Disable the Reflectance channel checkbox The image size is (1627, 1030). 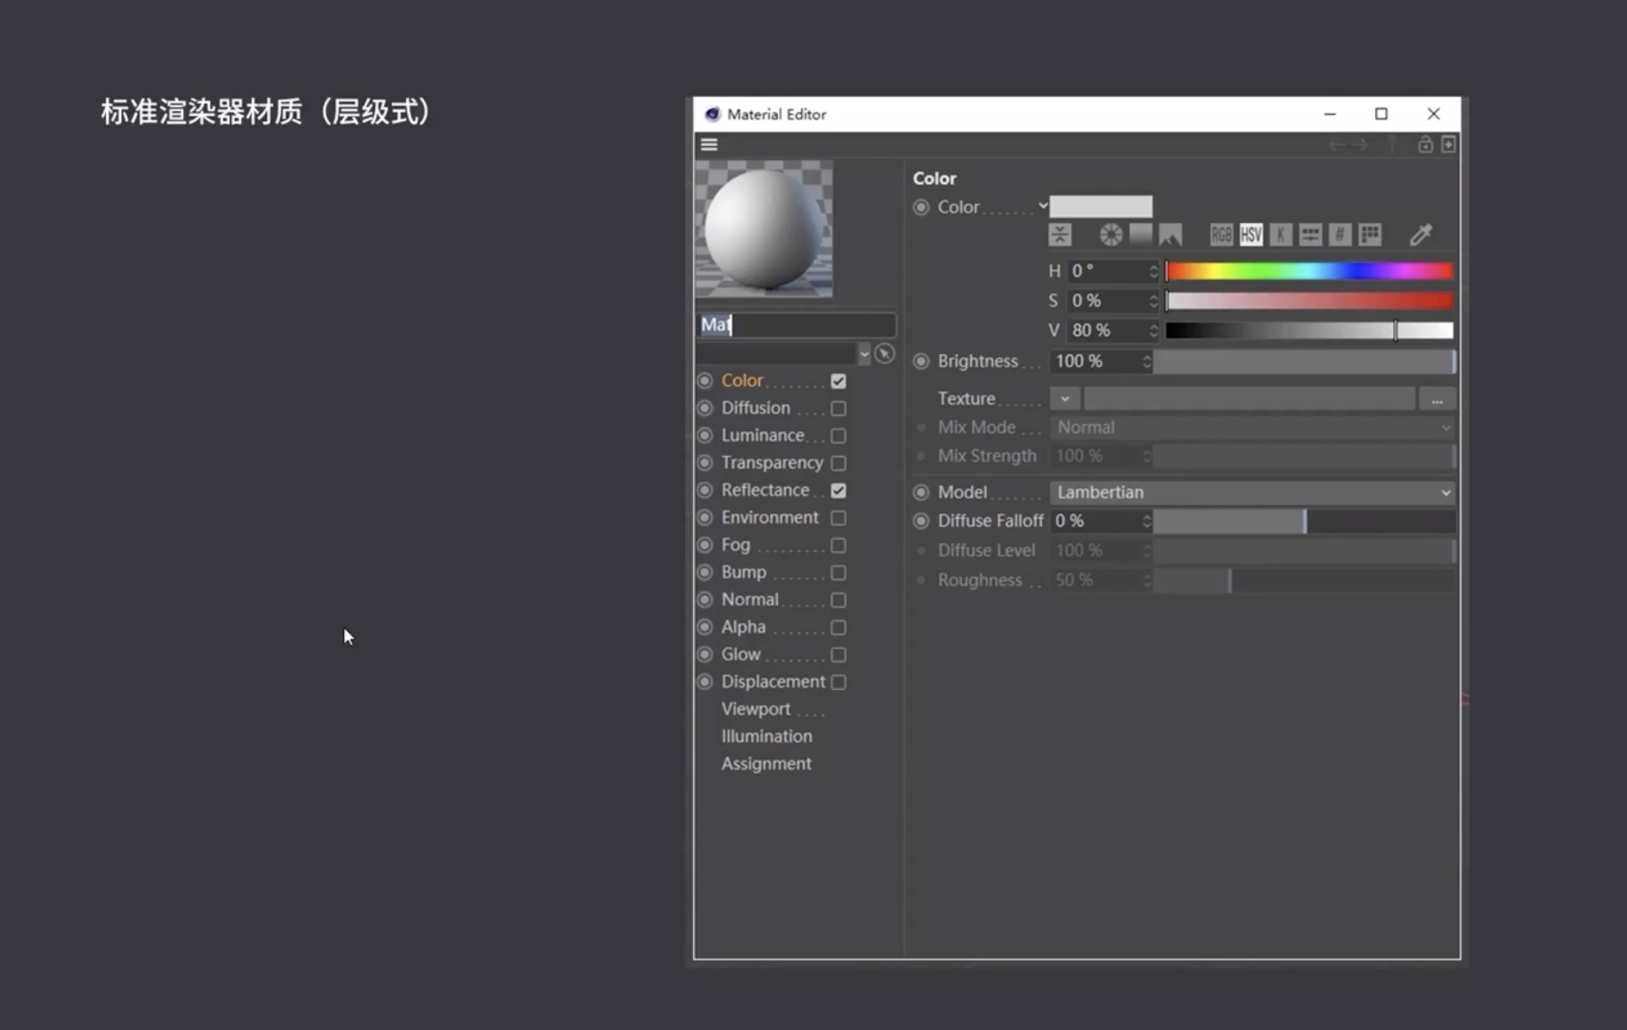point(838,491)
